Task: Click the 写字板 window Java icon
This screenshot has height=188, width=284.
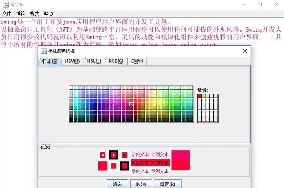Action: (6, 5)
